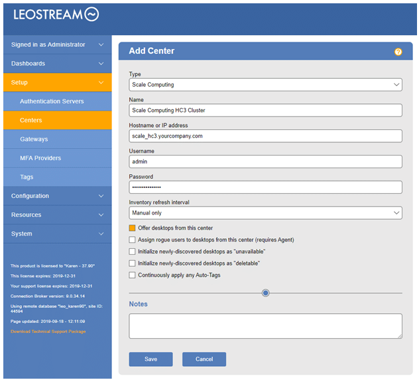The image size is (419, 380).
Task: Expand the Configuration menu section
Action: coord(58,196)
